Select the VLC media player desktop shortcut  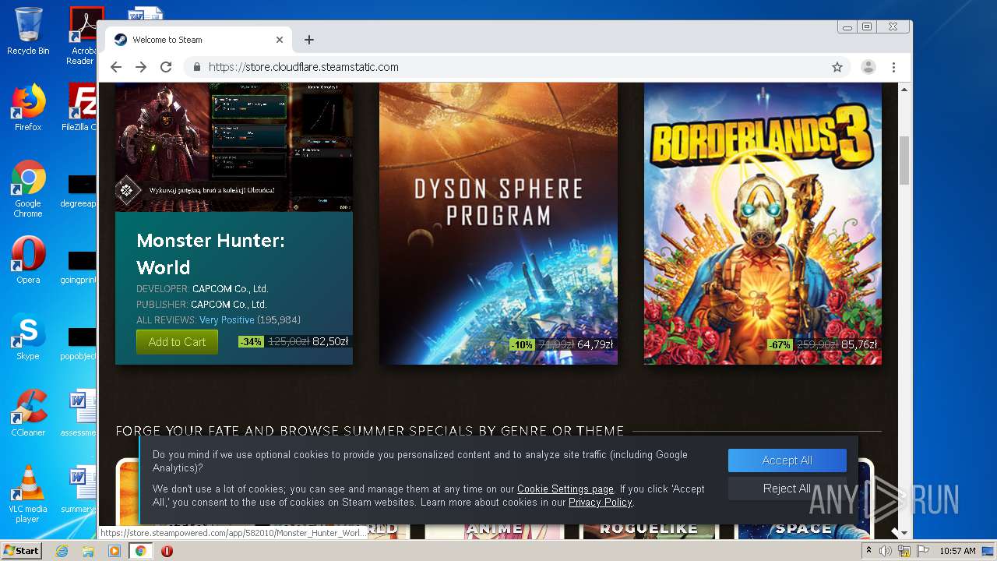(x=28, y=494)
